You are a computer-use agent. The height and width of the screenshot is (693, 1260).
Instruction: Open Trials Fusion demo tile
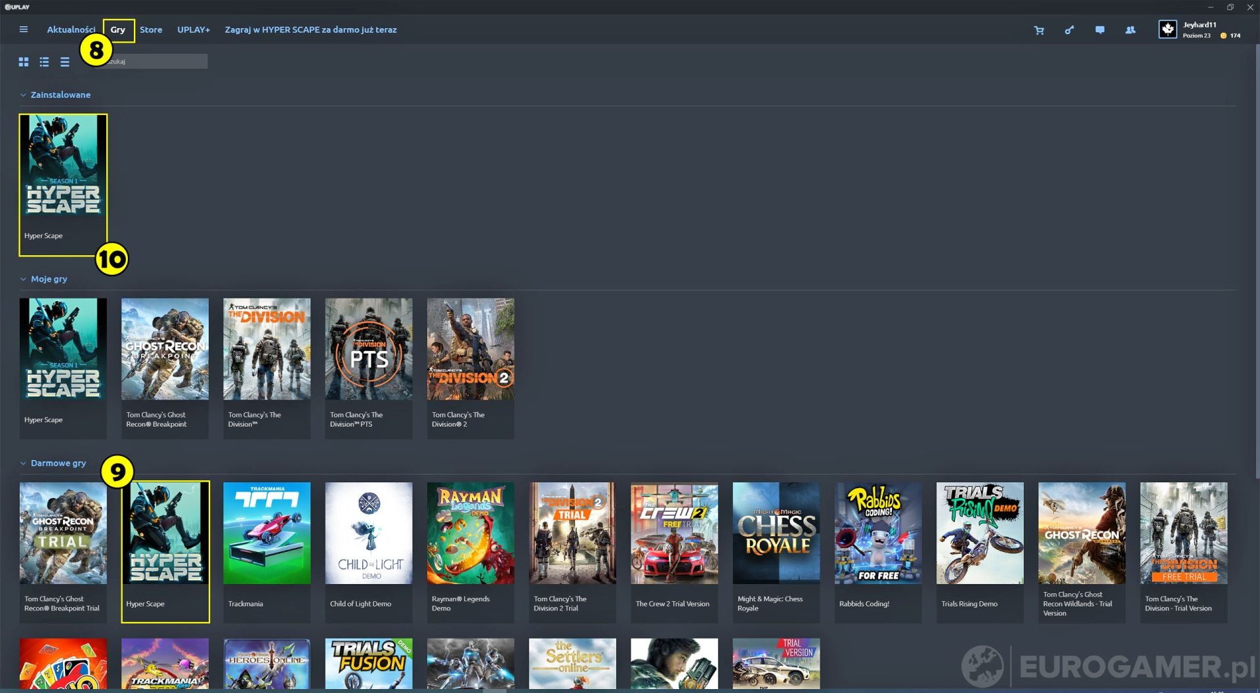[x=369, y=663]
